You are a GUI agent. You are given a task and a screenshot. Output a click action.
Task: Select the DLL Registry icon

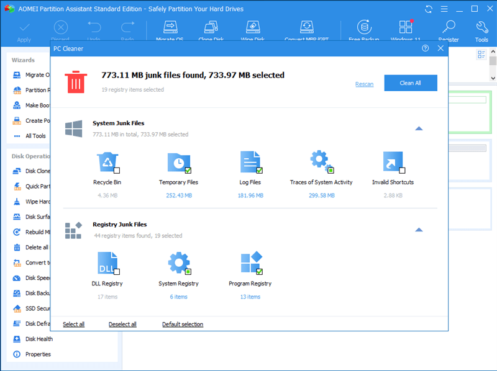tap(107, 263)
